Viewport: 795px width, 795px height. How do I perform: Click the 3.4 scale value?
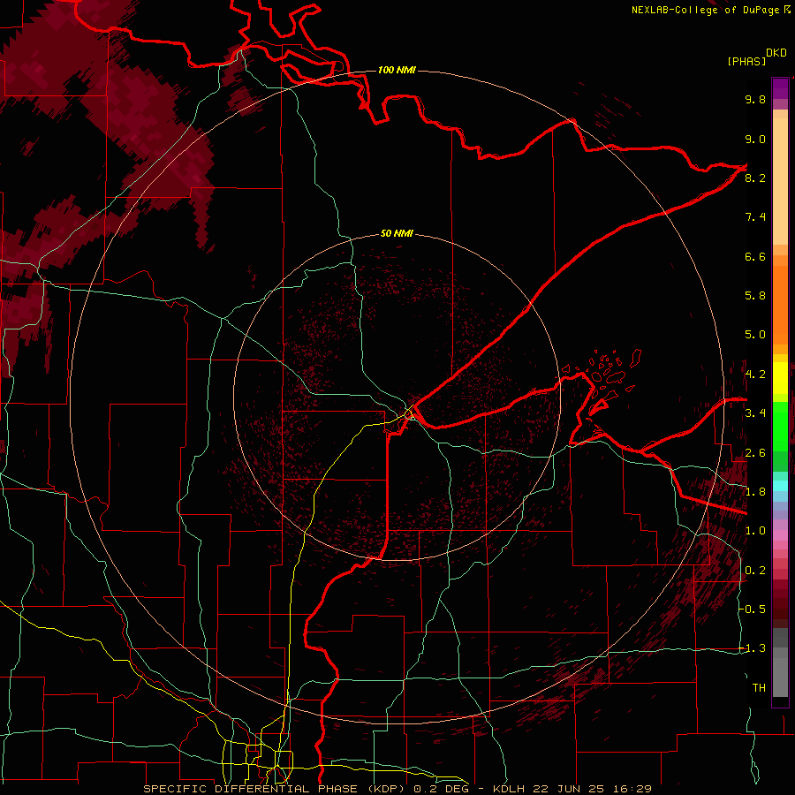(x=755, y=413)
